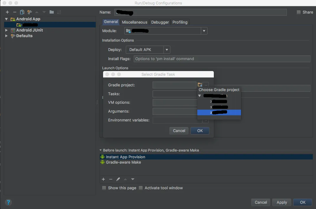Enable Activate tool window checkbox
The image size is (316, 209).
pos(141,188)
